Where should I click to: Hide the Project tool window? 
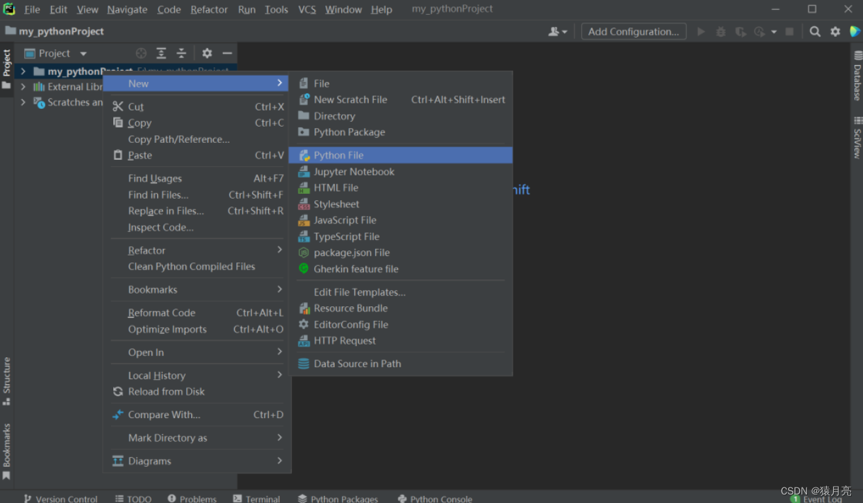click(x=227, y=53)
